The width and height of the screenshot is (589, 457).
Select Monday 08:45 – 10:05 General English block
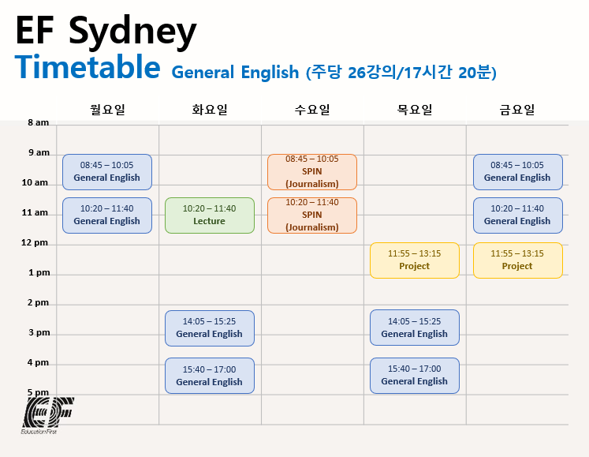point(107,172)
